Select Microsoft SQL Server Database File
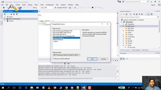 click(x=64, y=36)
